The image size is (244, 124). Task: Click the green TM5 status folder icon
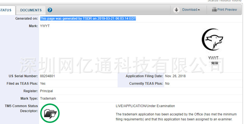point(50,113)
